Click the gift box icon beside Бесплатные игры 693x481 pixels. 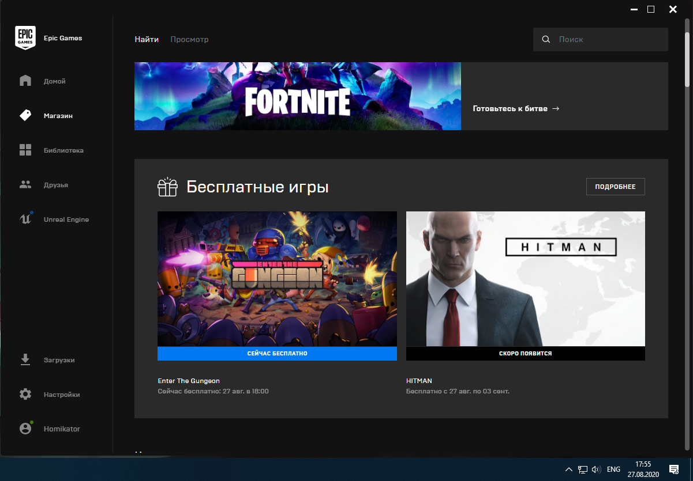(x=167, y=187)
